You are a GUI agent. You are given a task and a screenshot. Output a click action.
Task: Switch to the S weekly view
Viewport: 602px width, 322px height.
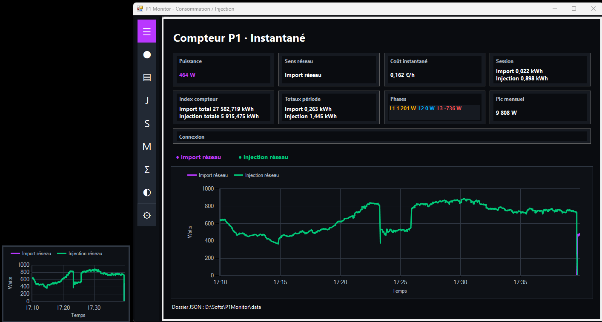[147, 123]
